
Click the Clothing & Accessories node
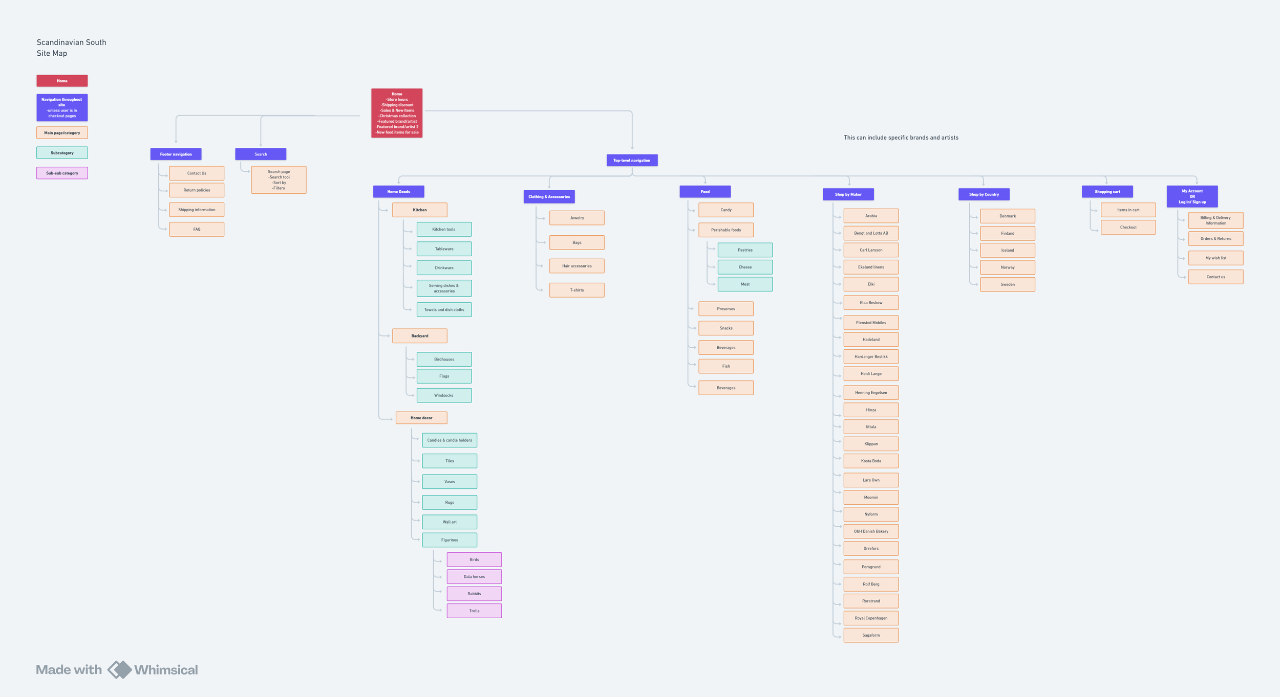point(549,197)
